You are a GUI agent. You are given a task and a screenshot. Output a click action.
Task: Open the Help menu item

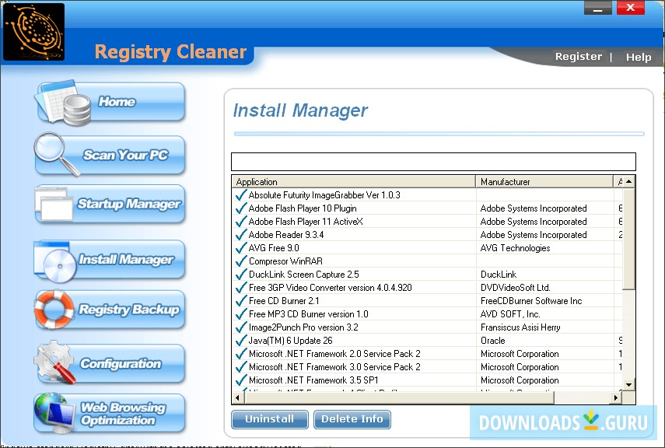(639, 56)
